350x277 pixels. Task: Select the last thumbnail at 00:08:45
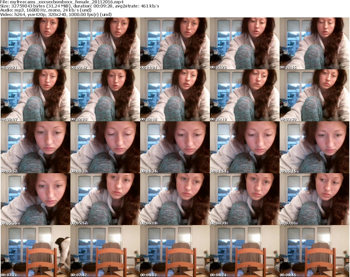click(314, 251)
